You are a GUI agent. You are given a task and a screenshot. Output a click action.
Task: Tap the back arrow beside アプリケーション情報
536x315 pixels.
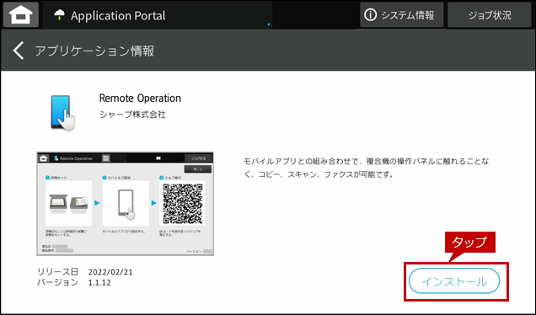[19, 51]
